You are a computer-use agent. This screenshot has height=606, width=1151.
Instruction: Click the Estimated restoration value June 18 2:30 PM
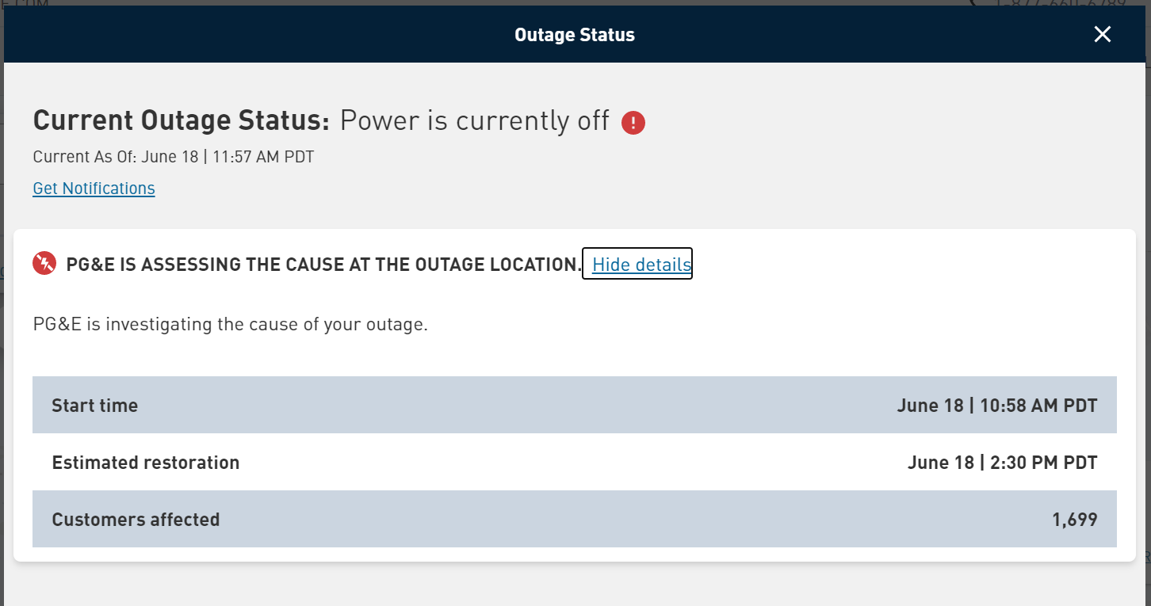(x=1003, y=462)
